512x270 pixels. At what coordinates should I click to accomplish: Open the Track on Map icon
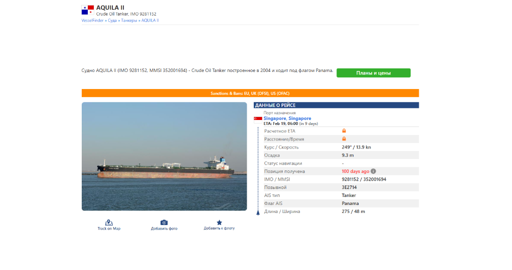109,222
